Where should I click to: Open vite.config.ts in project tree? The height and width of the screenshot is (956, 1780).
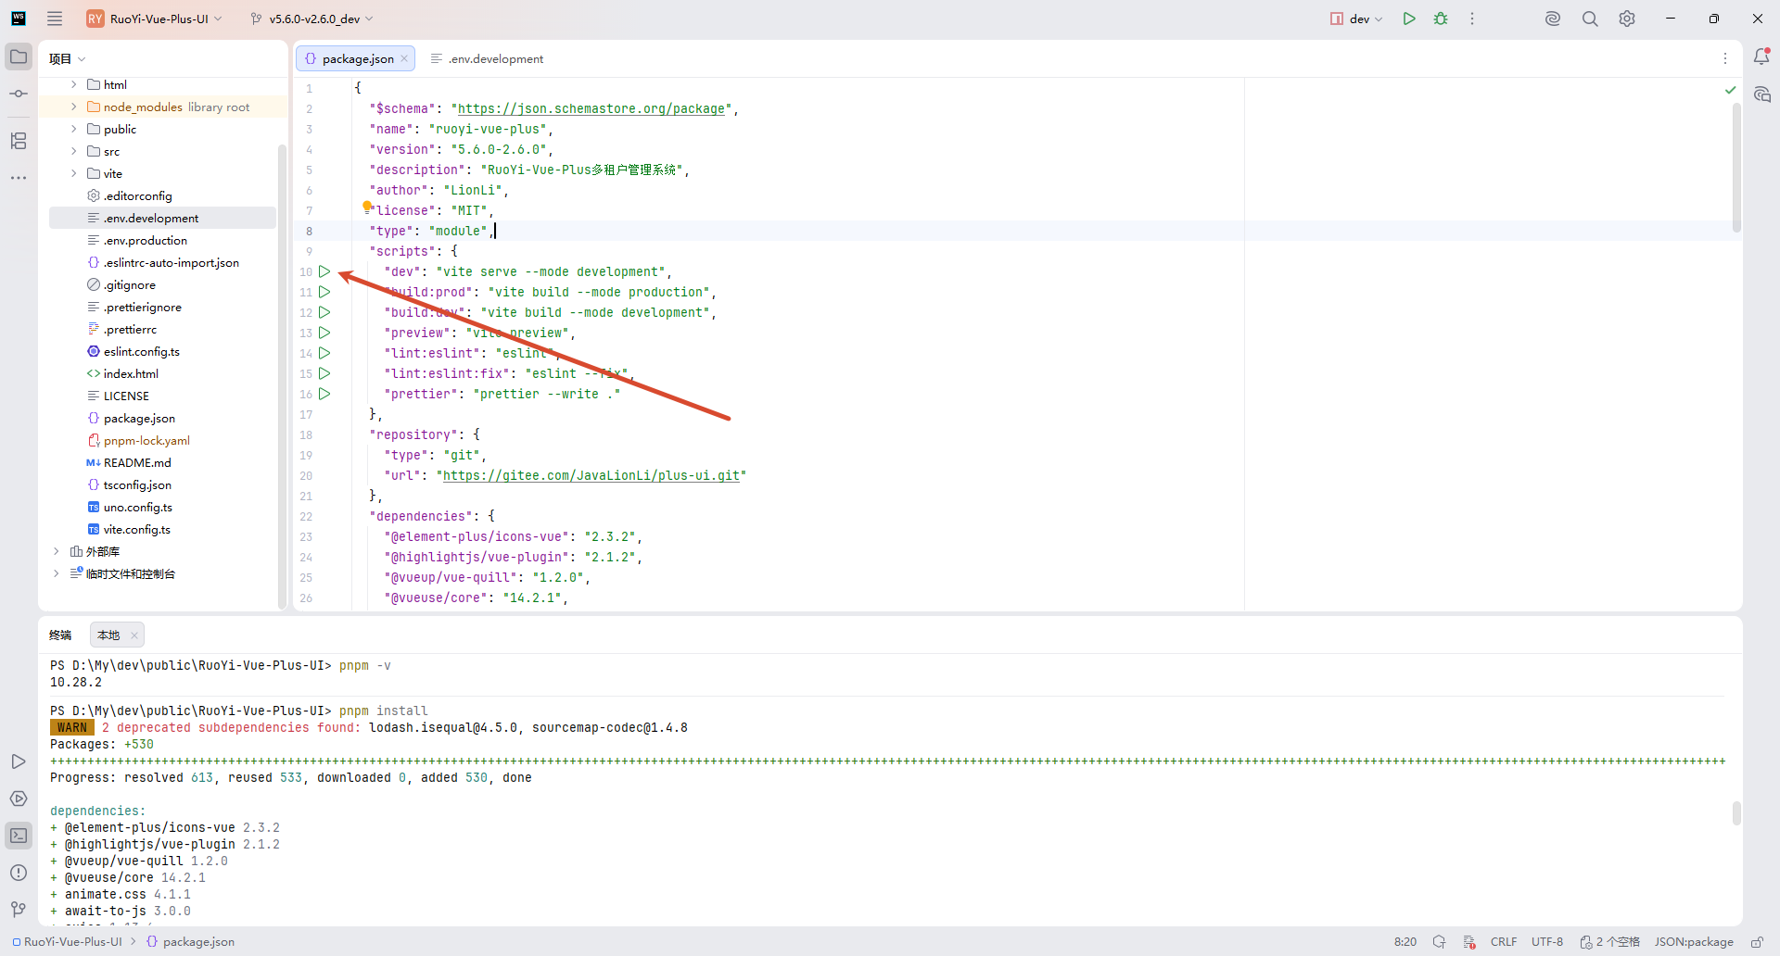tap(136, 529)
